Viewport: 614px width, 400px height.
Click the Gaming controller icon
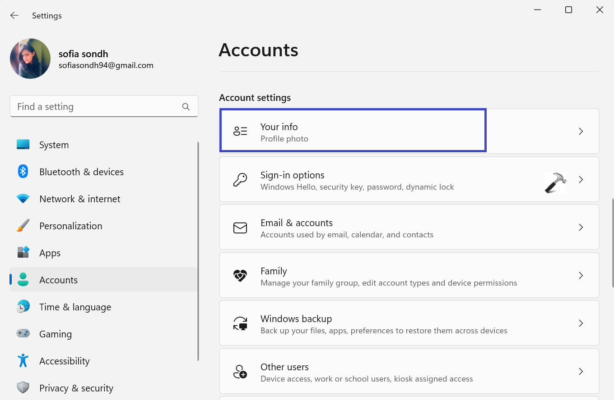(x=23, y=334)
